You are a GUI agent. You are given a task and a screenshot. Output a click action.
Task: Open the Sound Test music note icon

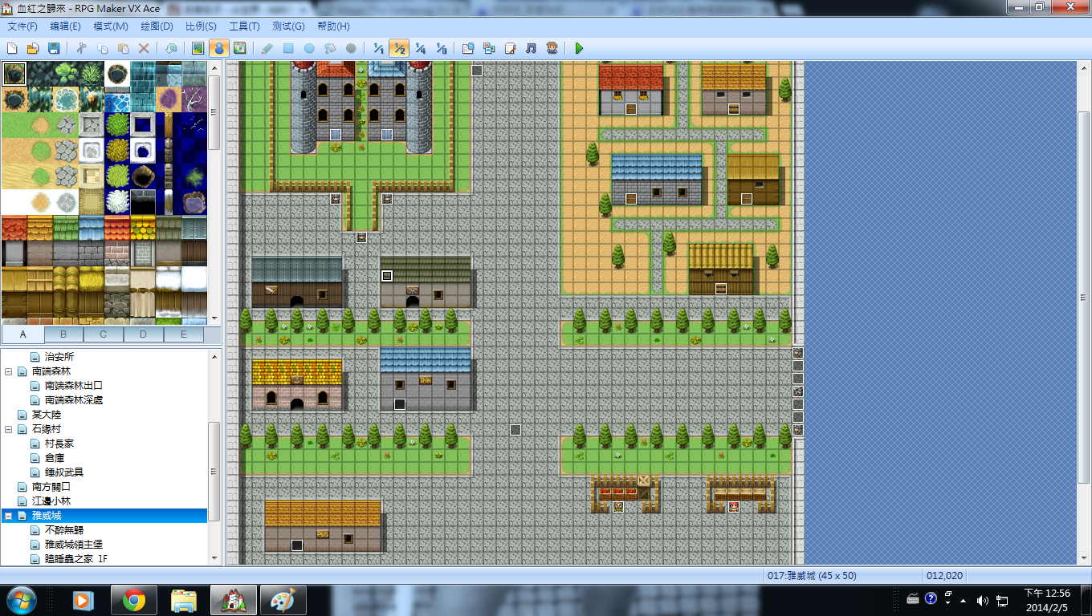pos(531,48)
